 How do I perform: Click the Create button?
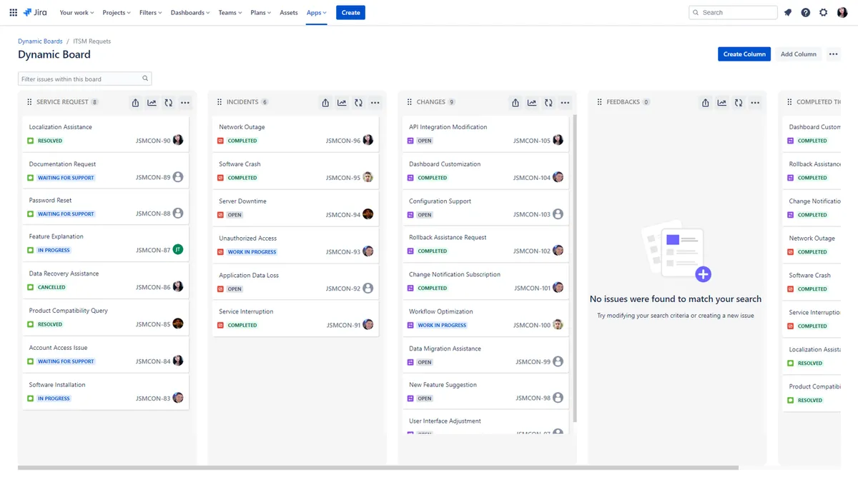click(350, 12)
